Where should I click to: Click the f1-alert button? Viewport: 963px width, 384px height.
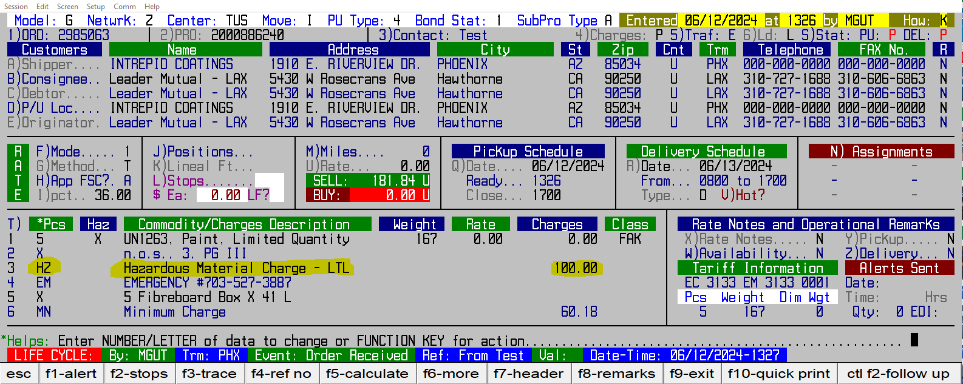pos(70,374)
